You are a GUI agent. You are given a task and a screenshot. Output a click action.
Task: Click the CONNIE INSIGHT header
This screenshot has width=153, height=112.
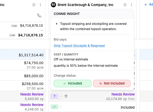[67, 14]
